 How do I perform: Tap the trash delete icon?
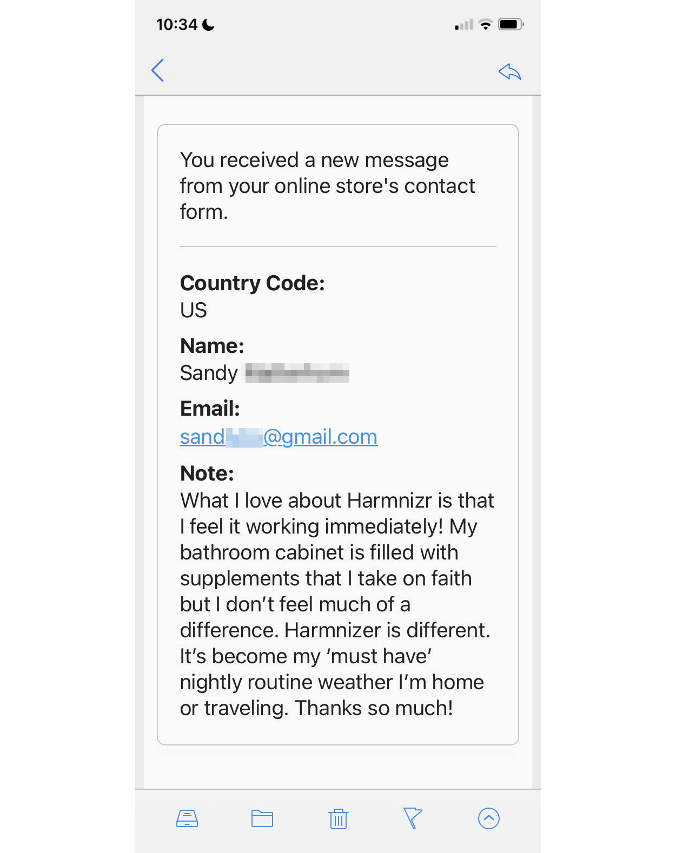point(339,819)
